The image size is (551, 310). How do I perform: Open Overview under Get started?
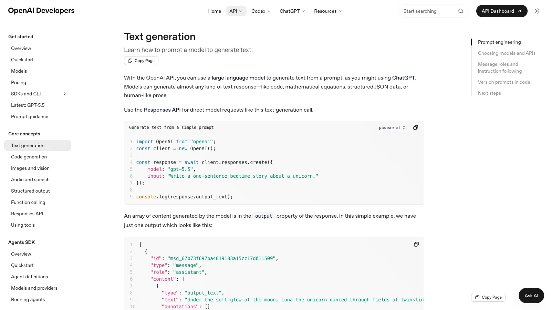pyautogui.click(x=21, y=48)
